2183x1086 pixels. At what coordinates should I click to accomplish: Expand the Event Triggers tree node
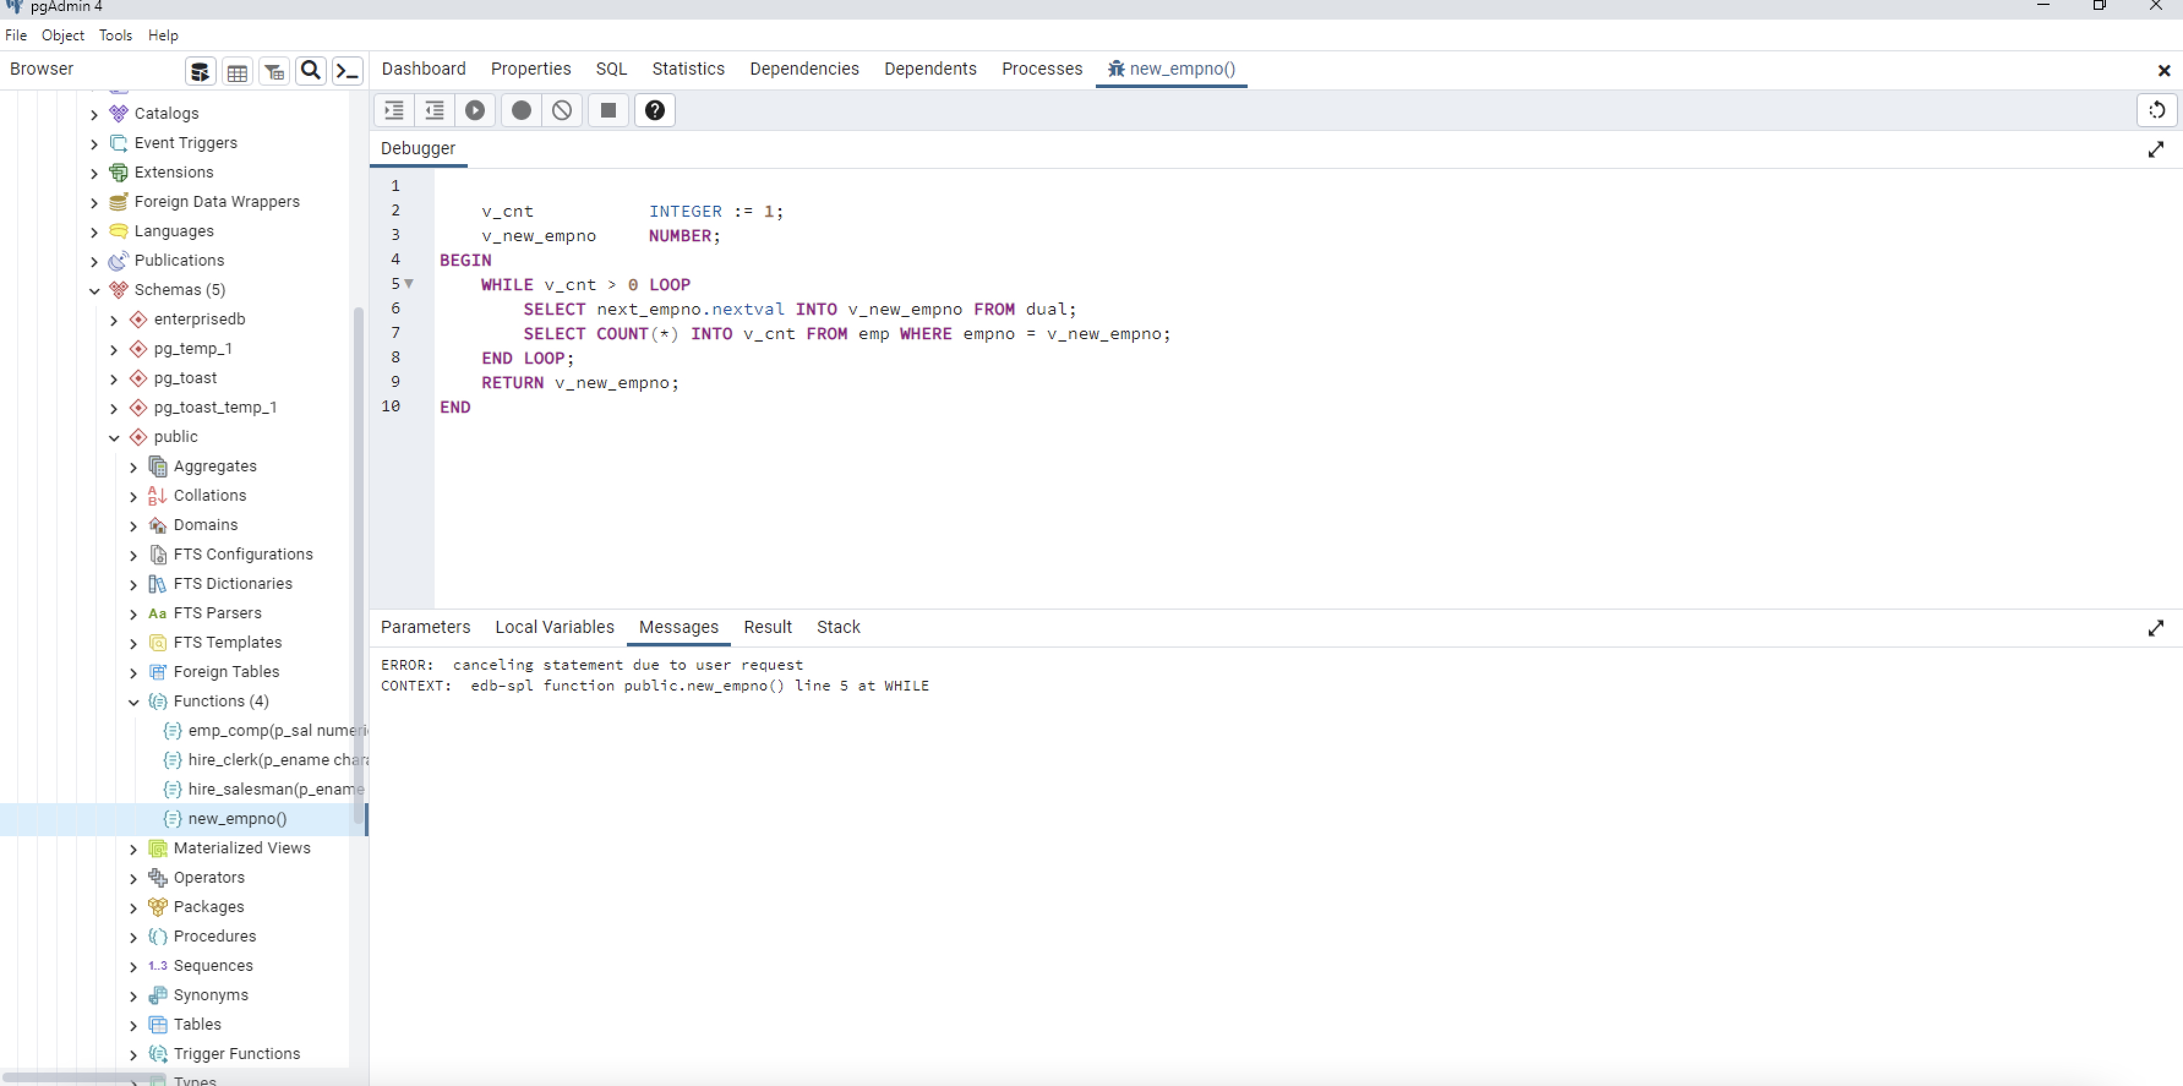(x=94, y=143)
